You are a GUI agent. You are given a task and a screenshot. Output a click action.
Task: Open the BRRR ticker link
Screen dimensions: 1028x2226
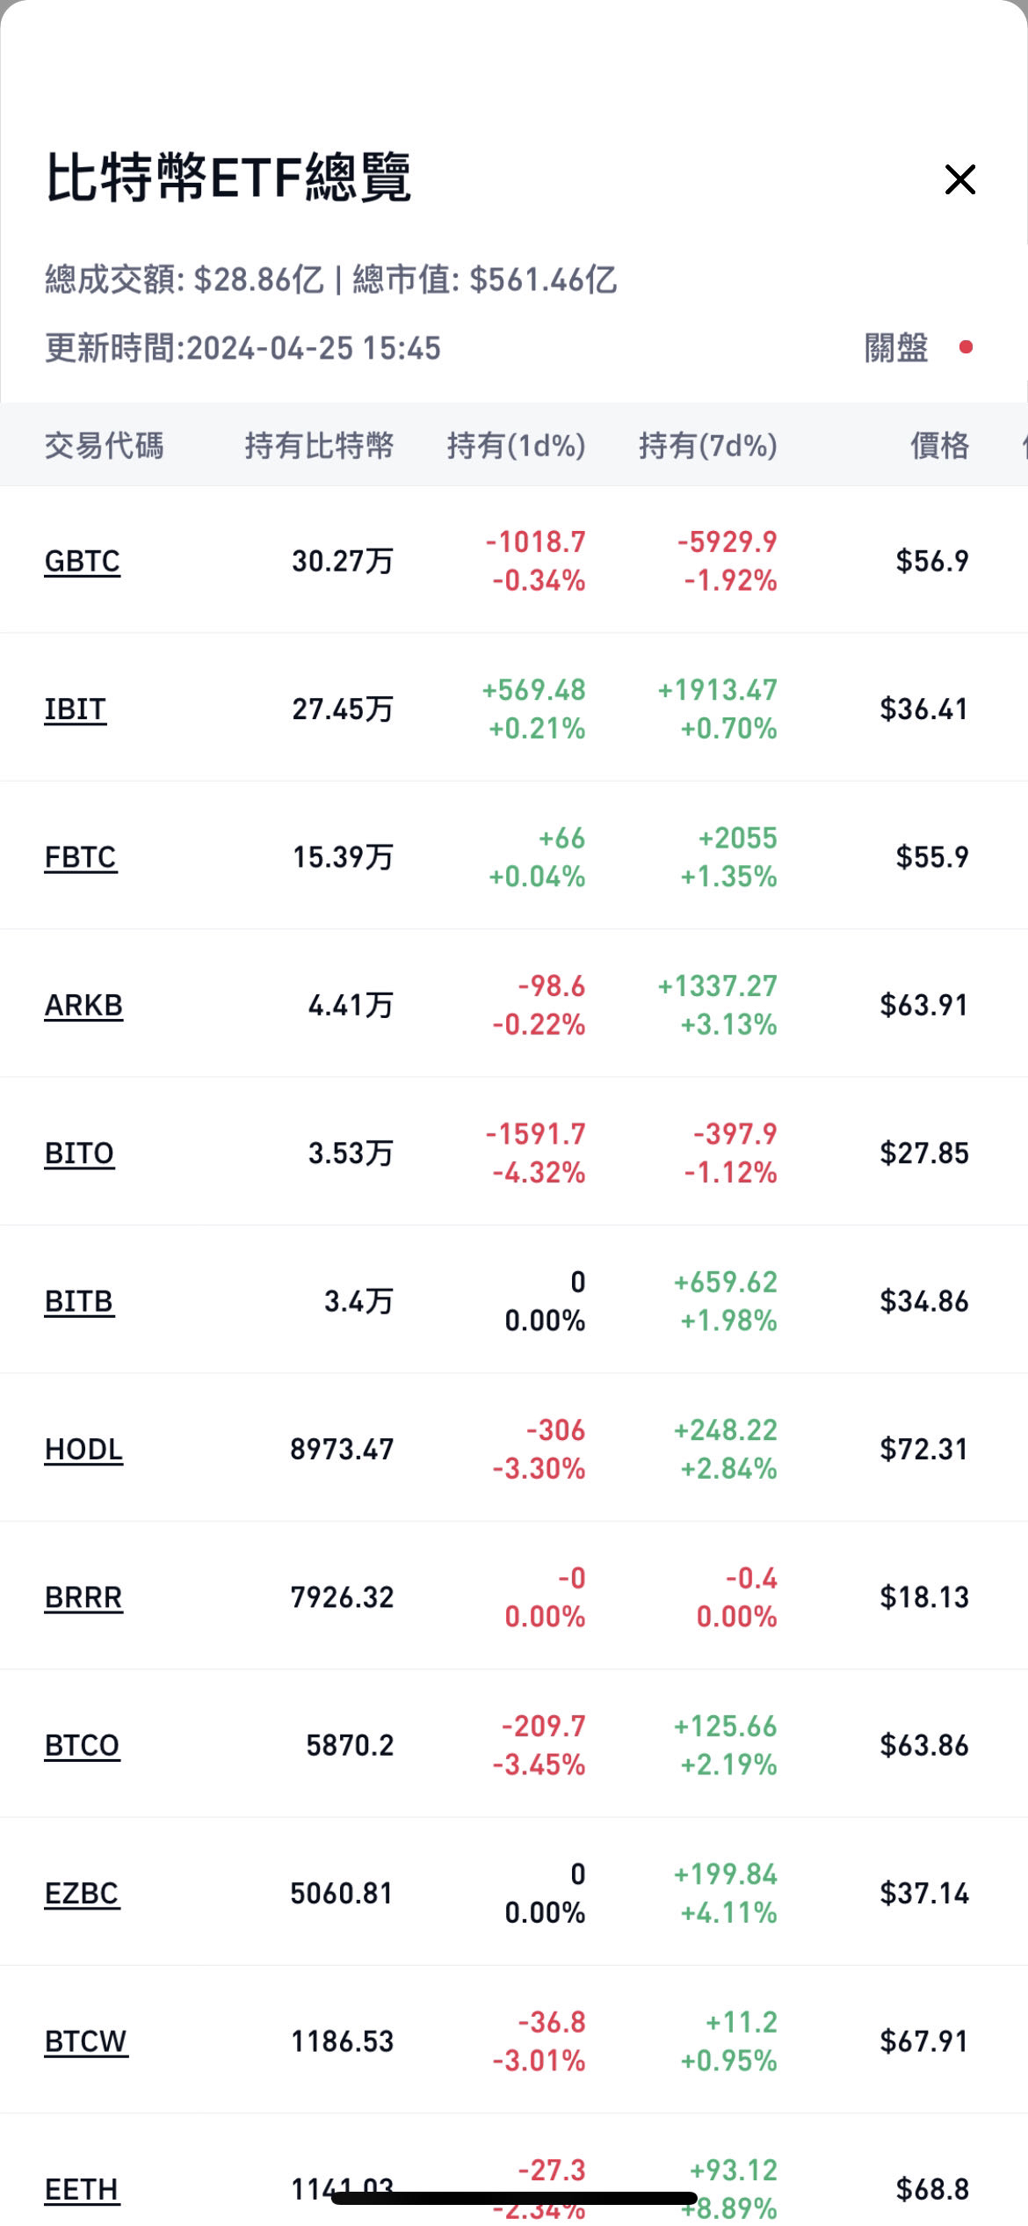tap(83, 1597)
